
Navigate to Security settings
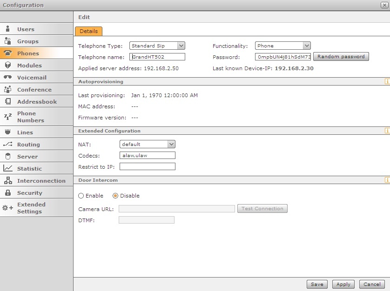click(x=37, y=192)
